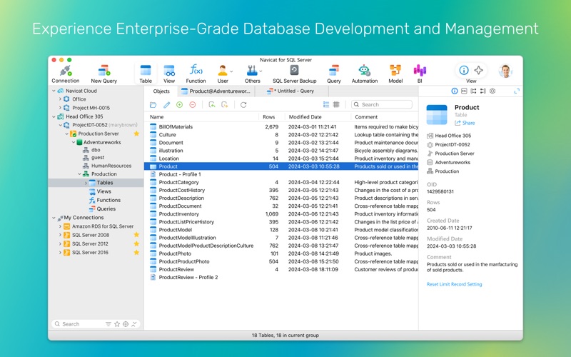Toggle the info pane via the View info button
Screen dimensions: 571x357
[463, 70]
